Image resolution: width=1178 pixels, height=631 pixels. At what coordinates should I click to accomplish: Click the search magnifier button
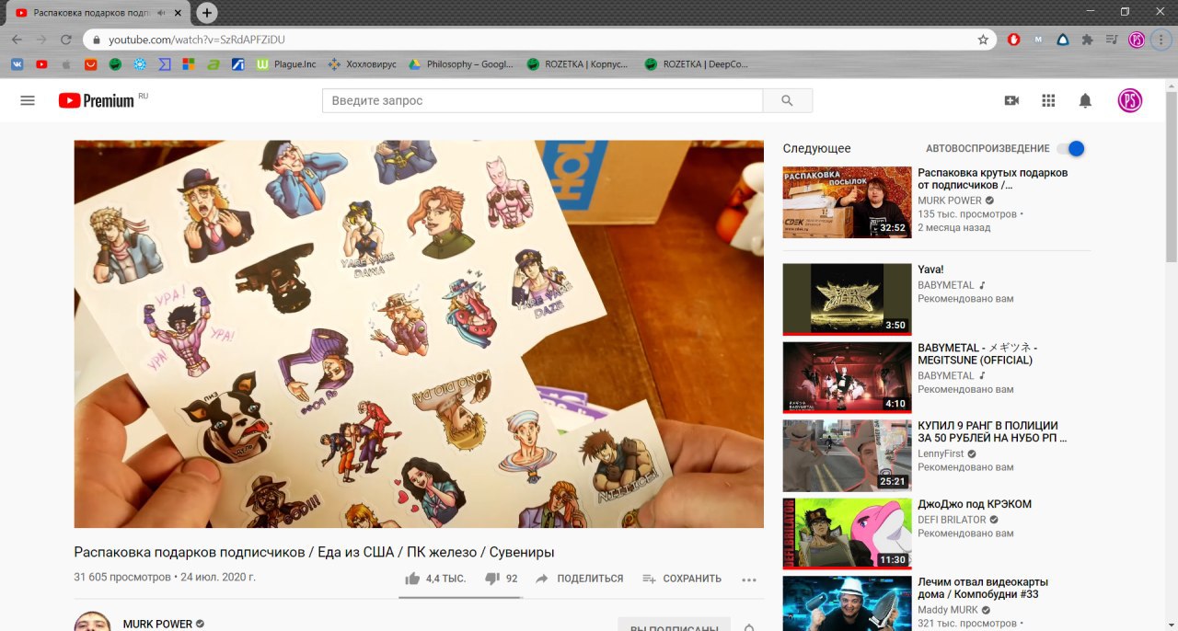(x=787, y=100)
